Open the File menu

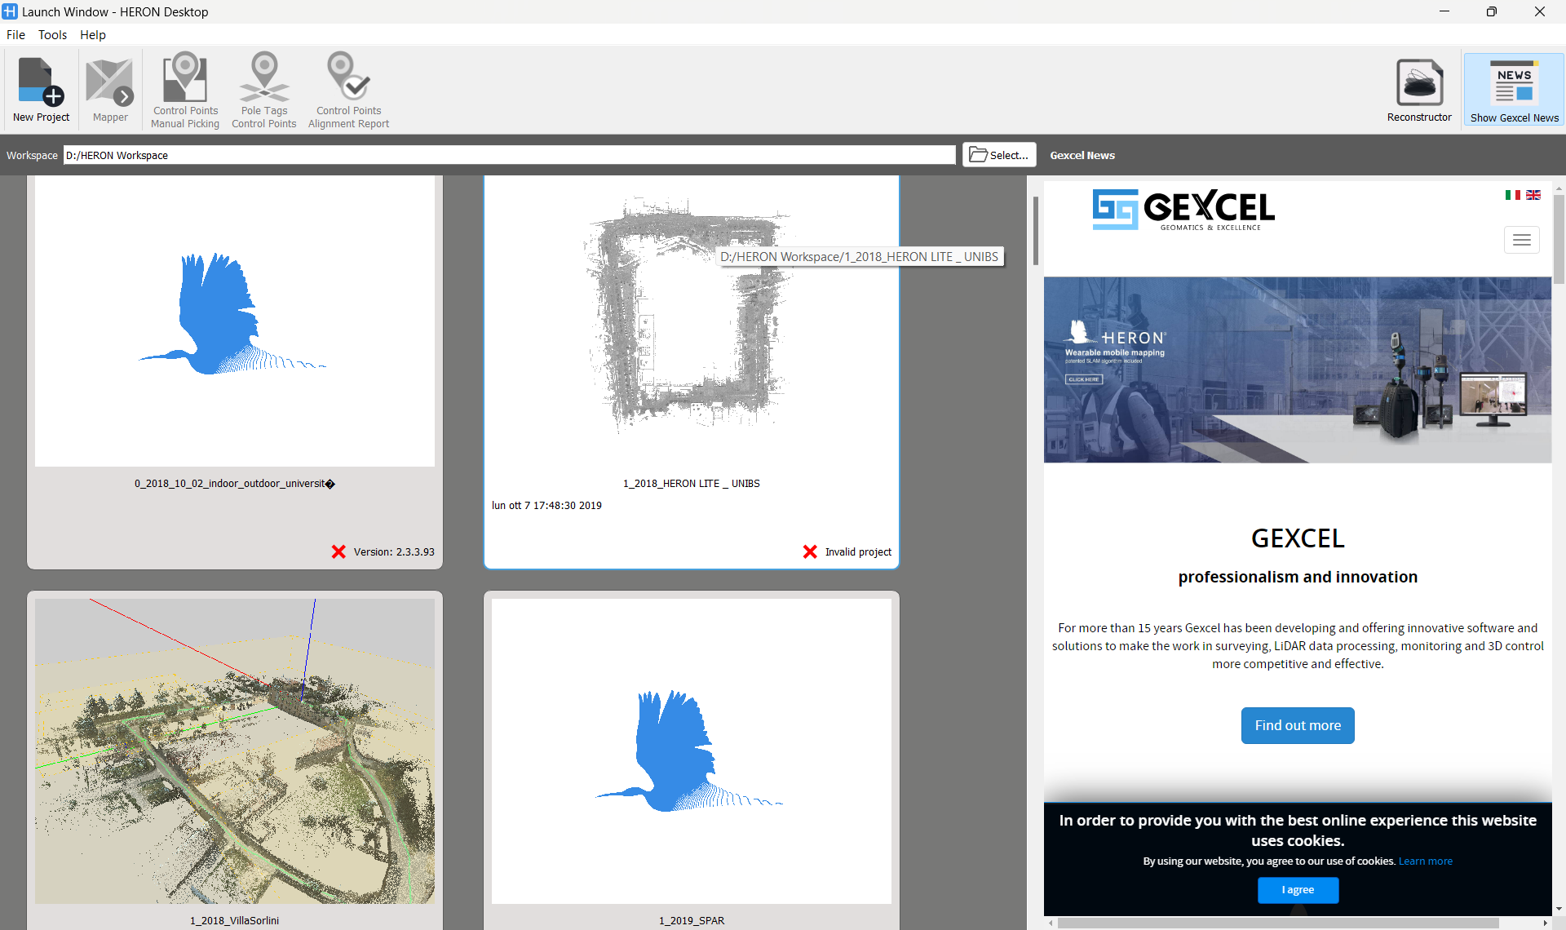15,35
